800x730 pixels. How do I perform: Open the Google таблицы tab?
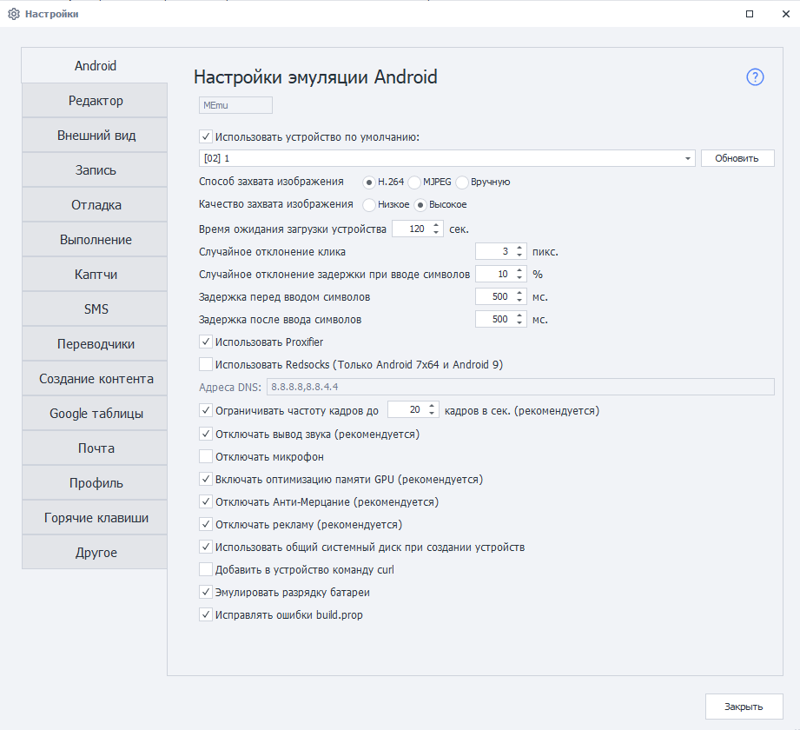click(96, 414)
